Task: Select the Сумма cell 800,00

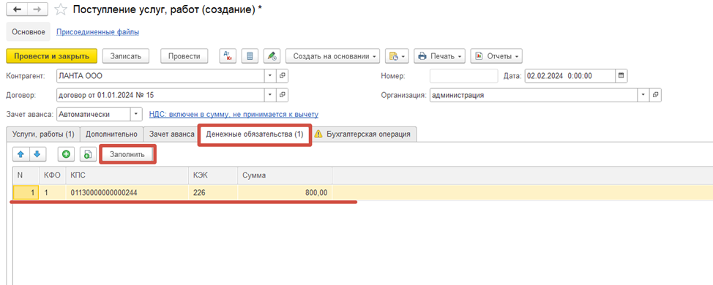Action: (285, 192)
